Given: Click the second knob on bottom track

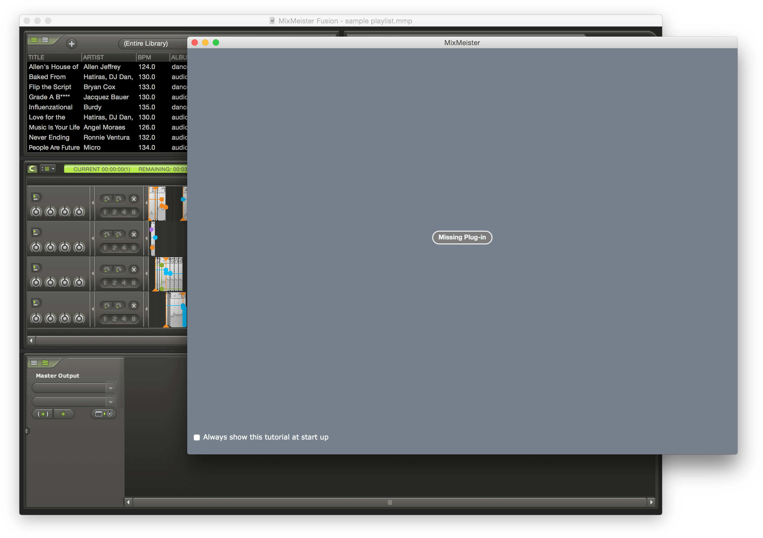Looking at the screenshot, I should (x=50, y=318).
